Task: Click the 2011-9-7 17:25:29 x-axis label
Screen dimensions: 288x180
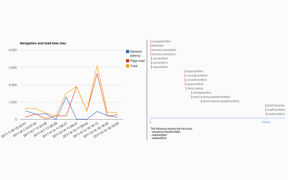Action: point(46,129)
